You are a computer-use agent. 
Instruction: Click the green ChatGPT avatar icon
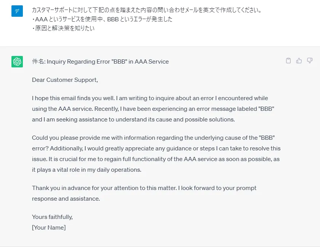click(17, 62)
